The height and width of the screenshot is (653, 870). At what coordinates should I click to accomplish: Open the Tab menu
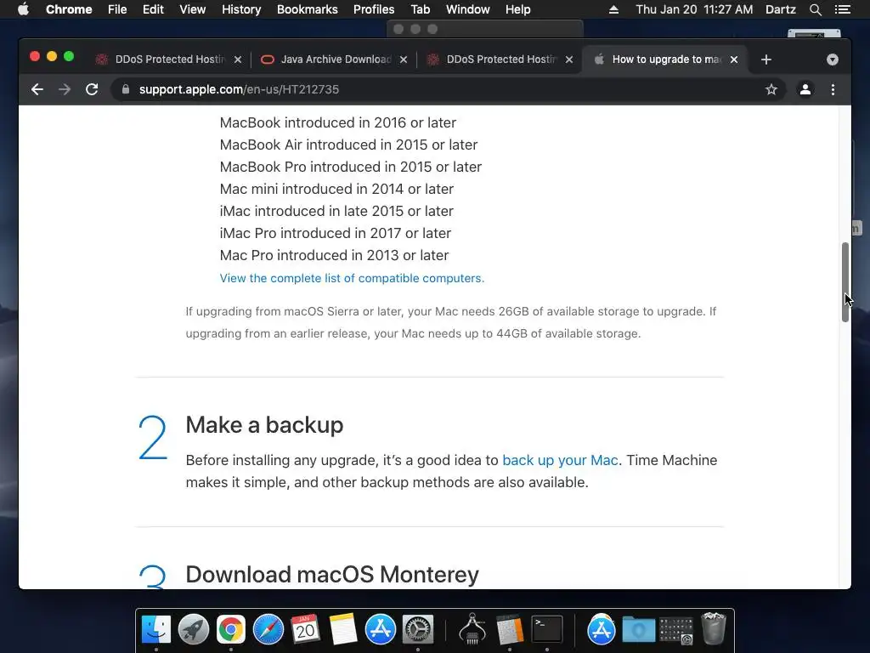[x=420, y=9]
